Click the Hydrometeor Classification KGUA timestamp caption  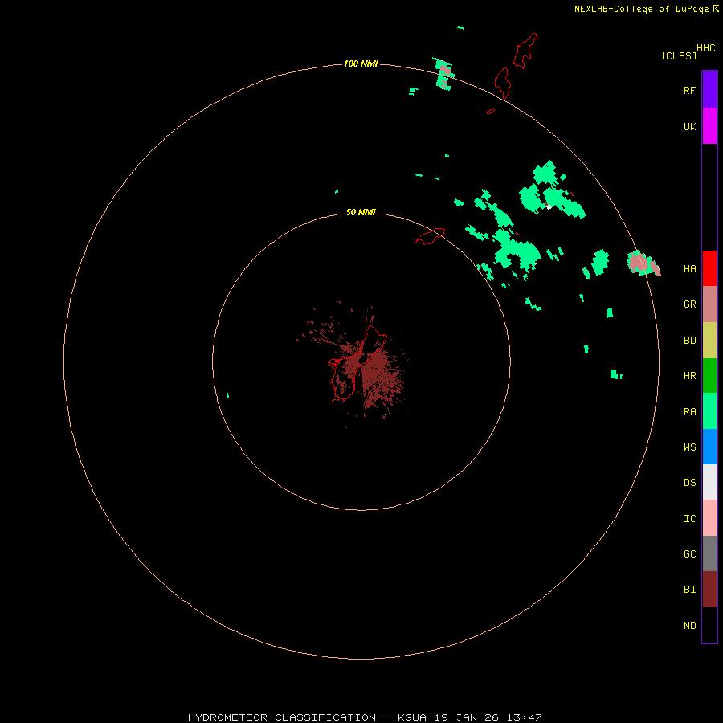coord(365,717)
